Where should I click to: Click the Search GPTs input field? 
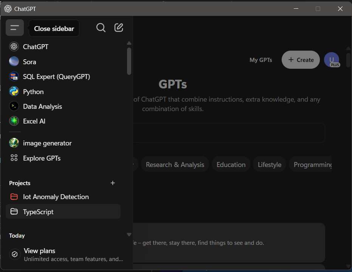[229, 133]
